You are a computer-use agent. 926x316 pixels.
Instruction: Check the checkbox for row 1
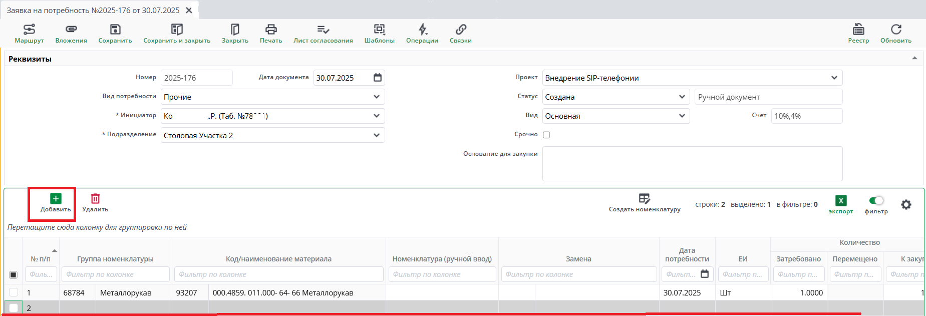click(x=14, y=292)
